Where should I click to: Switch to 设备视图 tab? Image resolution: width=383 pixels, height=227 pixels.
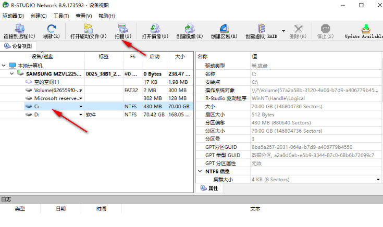[18, 46]
